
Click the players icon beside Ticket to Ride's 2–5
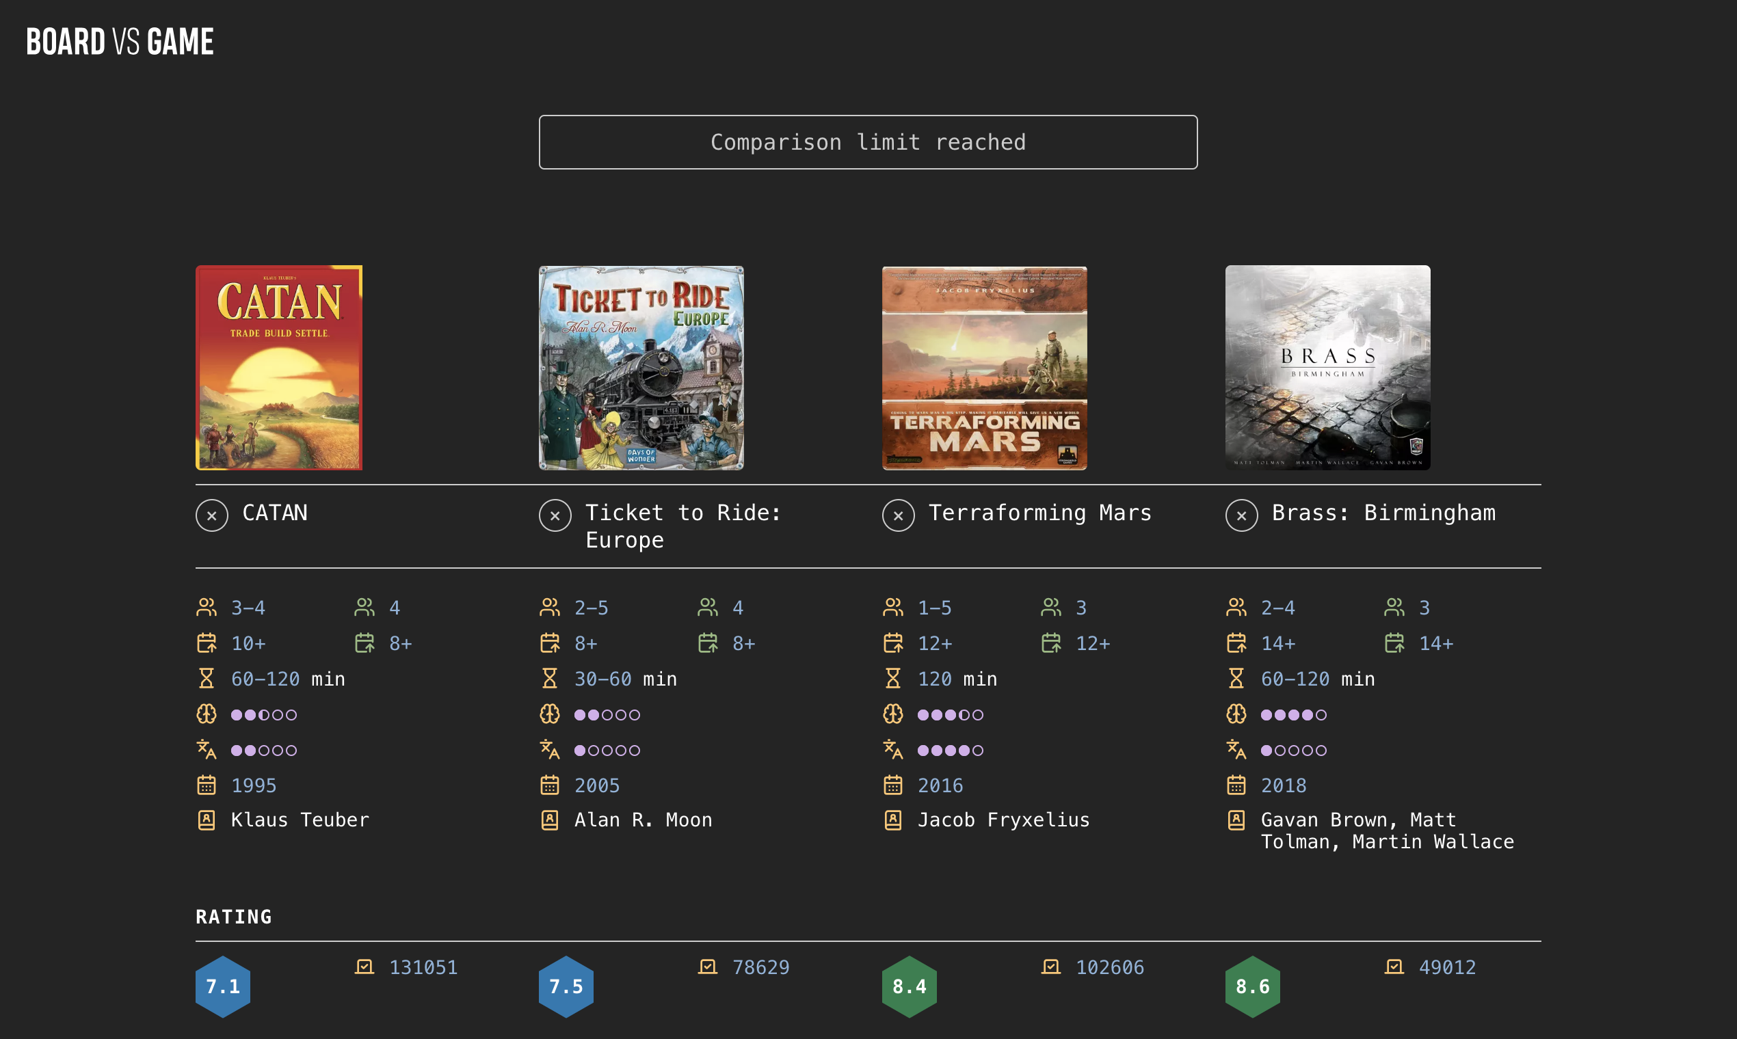(x=549, y=607)
